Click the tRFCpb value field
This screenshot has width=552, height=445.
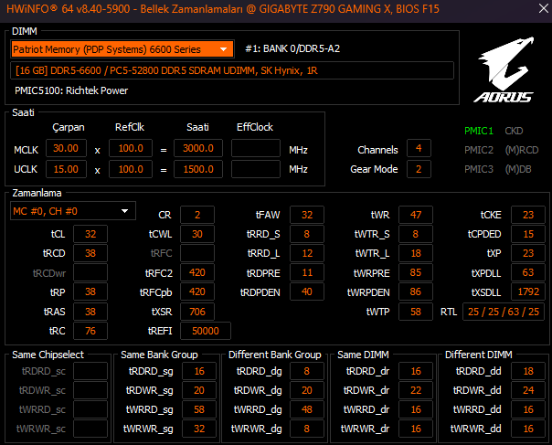click(x=197, y=291)
